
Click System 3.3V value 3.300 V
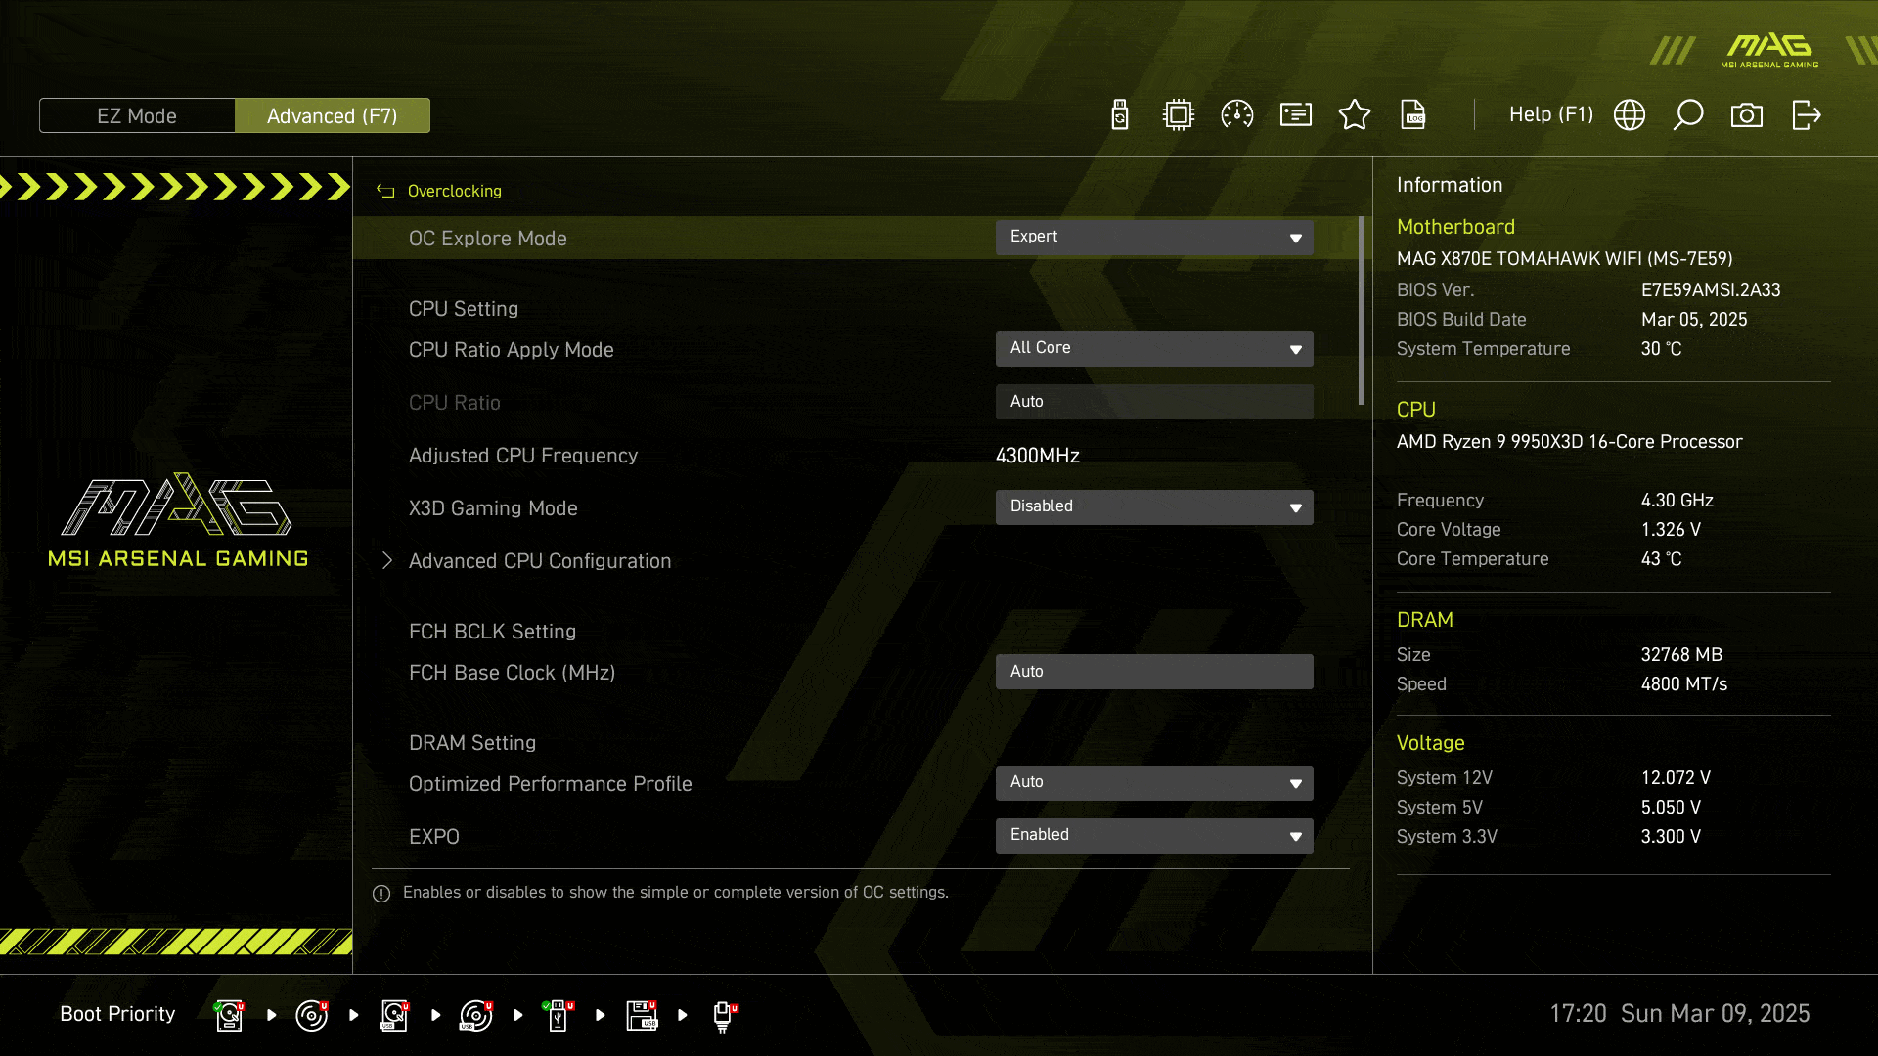[x=1672, y=837]
